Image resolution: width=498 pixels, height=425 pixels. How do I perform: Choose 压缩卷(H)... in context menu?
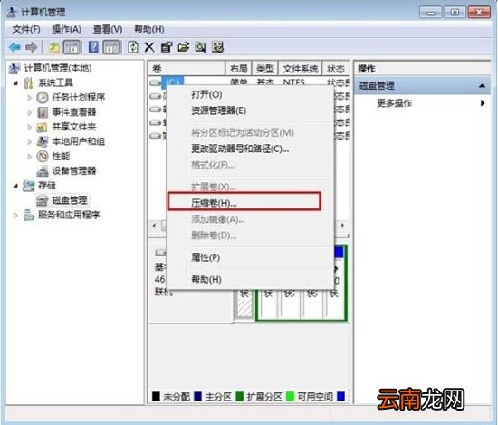pos(251,203)
